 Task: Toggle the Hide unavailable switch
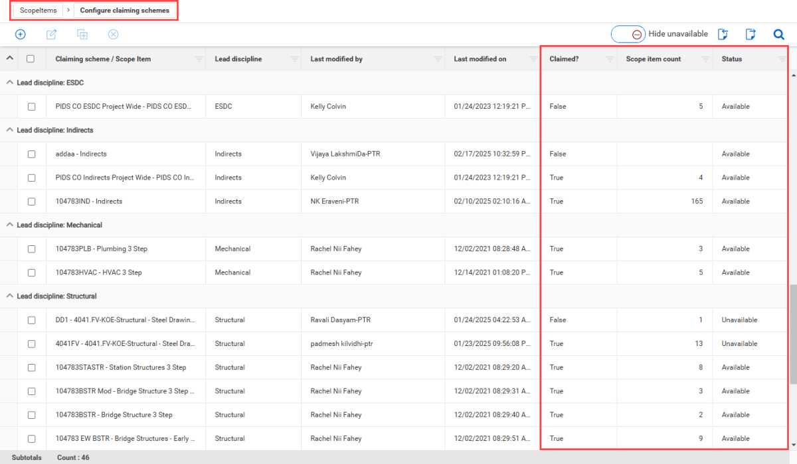click(x=628, y=34)
